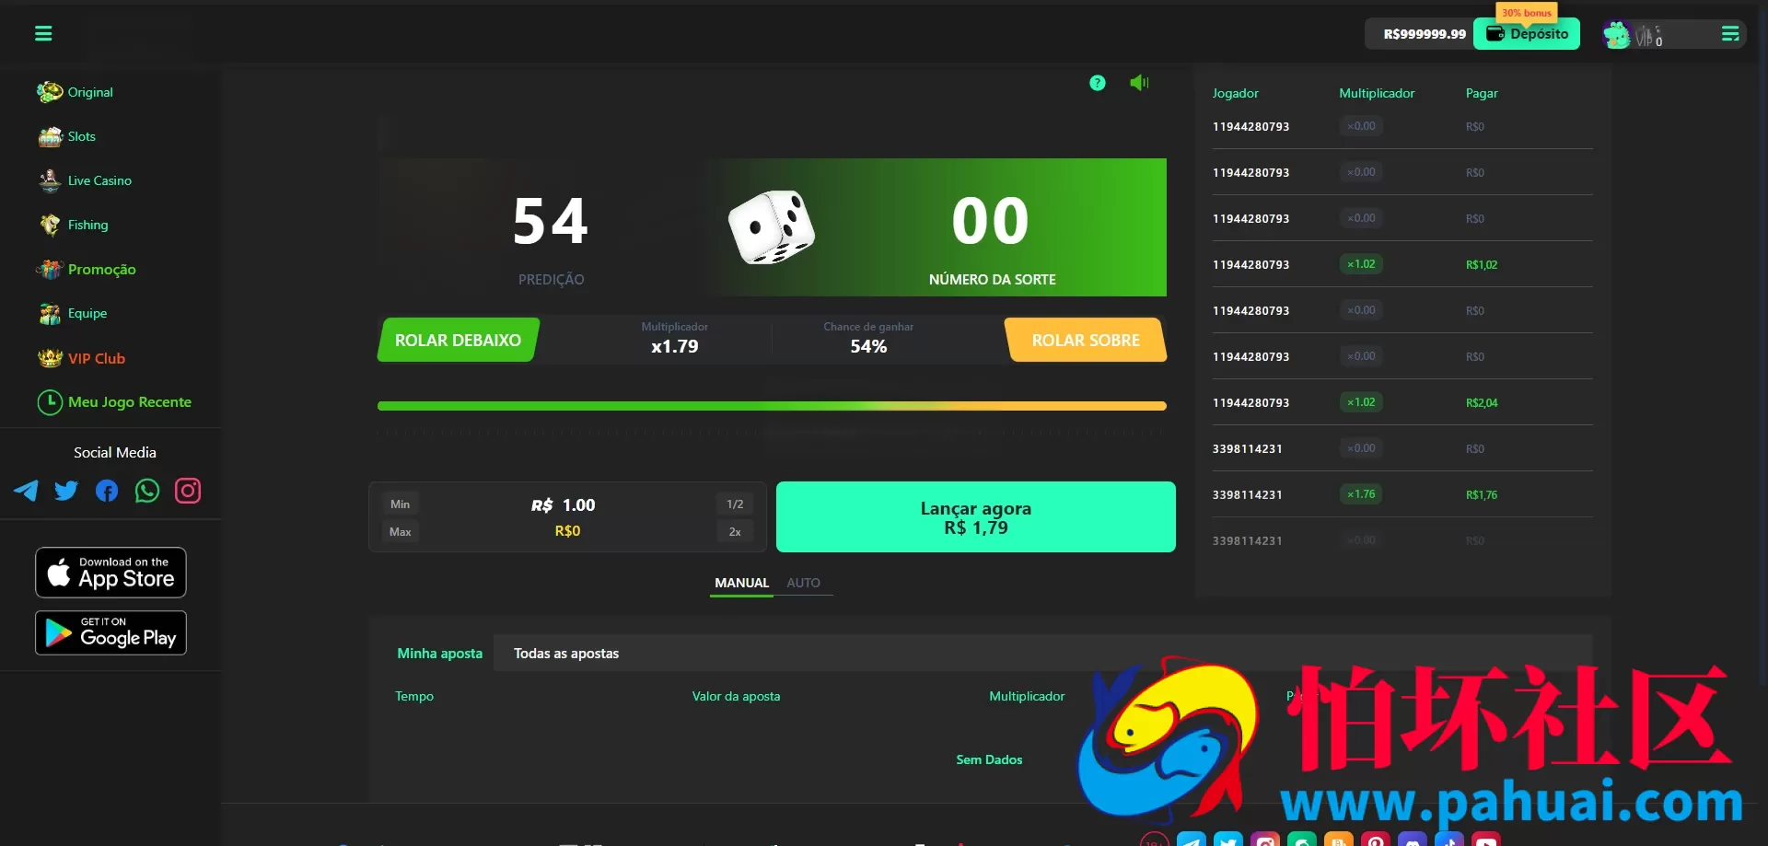Screen dimensions: 1768x846
Task: Click the dice icon in game panel
Action: pyautogui.click(x=772, y=227)
